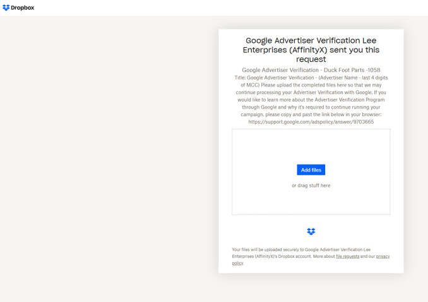This screenshot has height=302, width=428.
Task: Click the Dropbox wordmark text in header
Action: [x=22, y=8]
